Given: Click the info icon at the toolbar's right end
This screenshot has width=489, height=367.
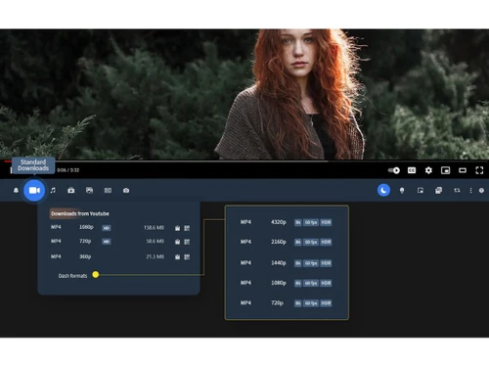Looking at the screenshot, I should pos(481,191).
